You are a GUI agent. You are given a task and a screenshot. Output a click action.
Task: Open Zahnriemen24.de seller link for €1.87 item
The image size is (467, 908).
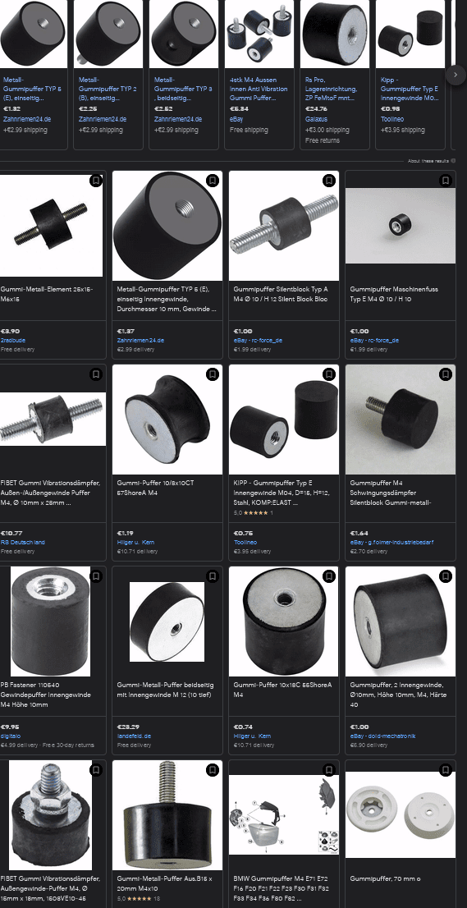point(140,341)
